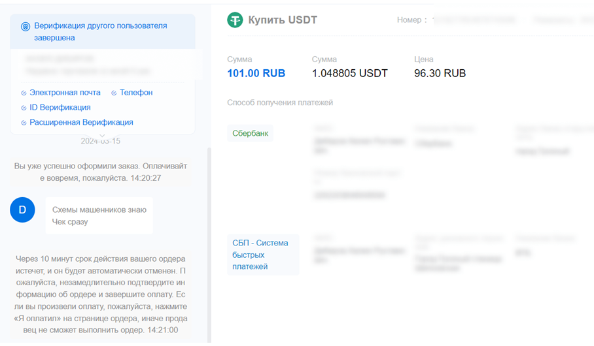Click check icon beside Расширенная Верификация
The width and height of the screenshot is (594, 346).
[24, 123]
